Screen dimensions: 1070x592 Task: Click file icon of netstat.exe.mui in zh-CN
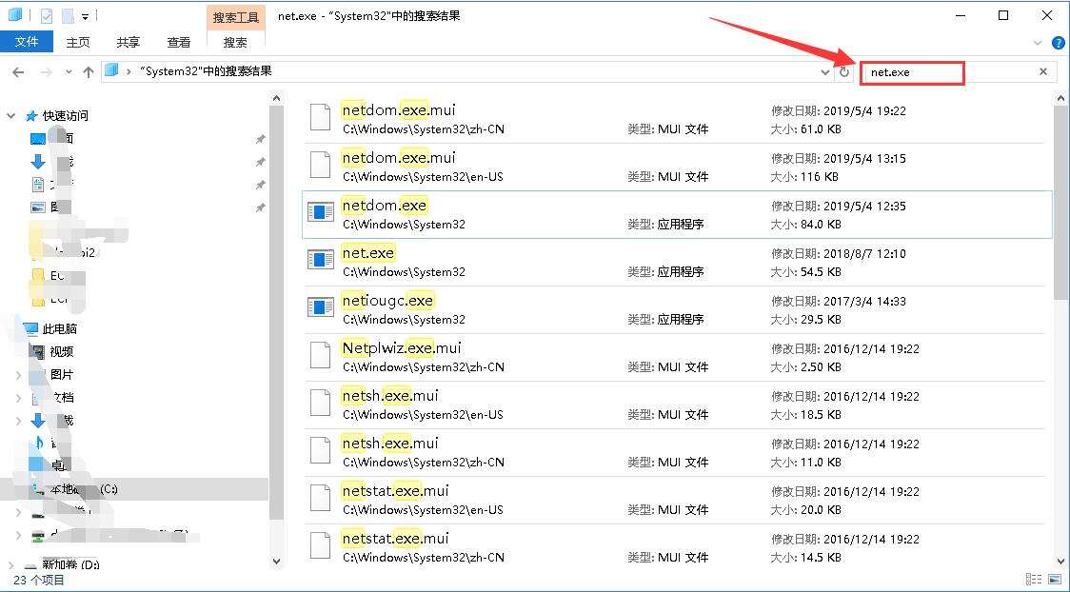tap(320, 545)
